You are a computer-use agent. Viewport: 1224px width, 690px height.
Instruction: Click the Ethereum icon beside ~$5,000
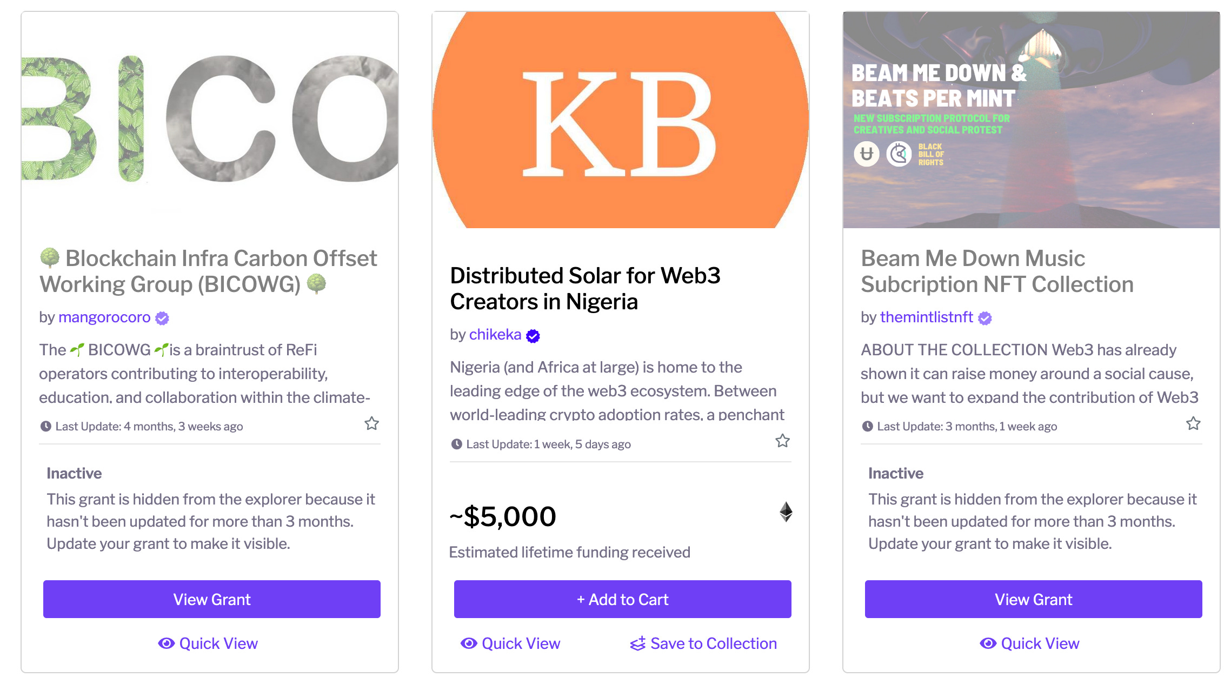pyautogui.click(x=786, y=512)
